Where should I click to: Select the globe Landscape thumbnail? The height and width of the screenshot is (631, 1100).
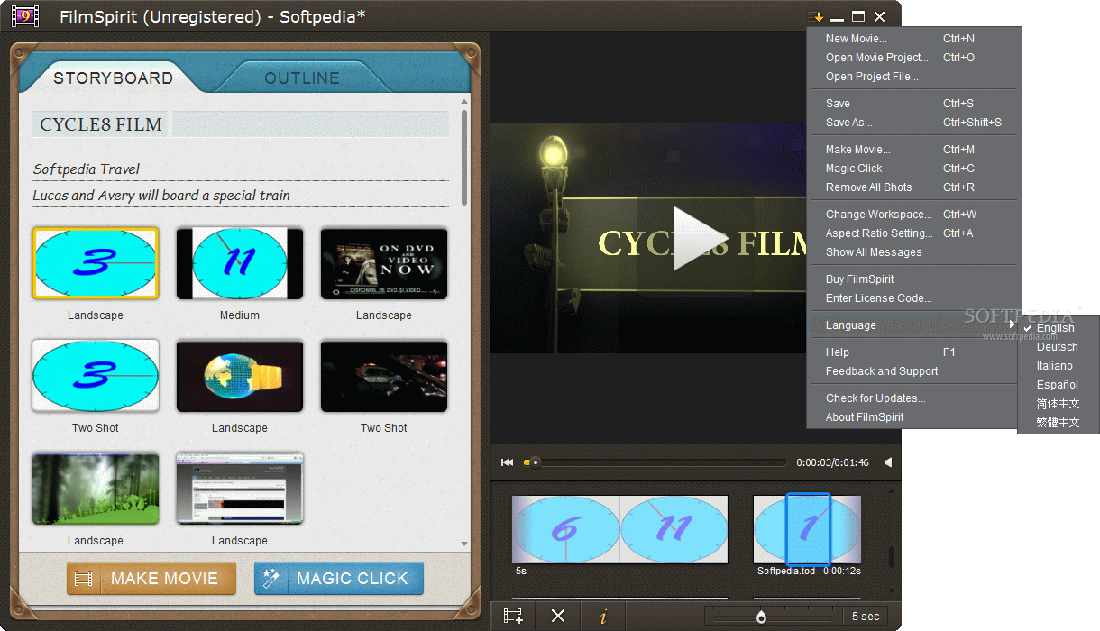click(x=240, y=376)
